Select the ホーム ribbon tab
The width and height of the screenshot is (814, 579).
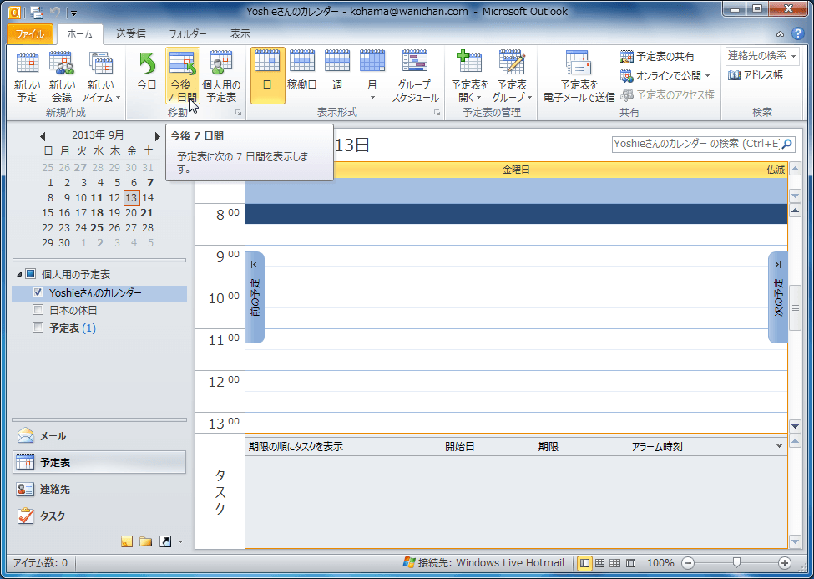point(80,34)
